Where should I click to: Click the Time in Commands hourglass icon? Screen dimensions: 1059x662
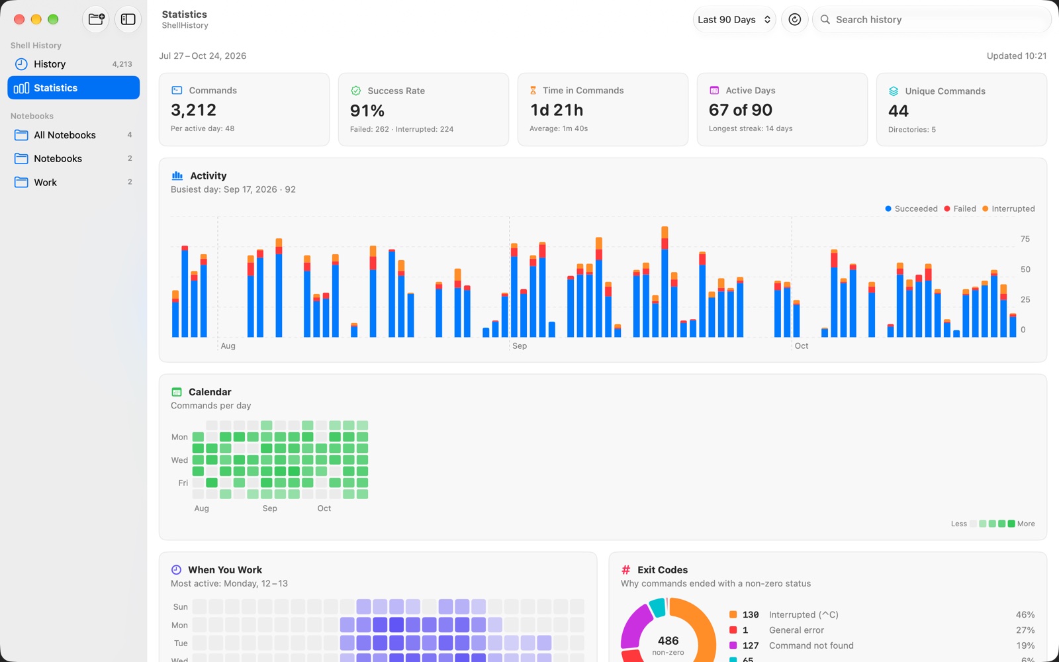pyautogui.click(x=533, y=90)
